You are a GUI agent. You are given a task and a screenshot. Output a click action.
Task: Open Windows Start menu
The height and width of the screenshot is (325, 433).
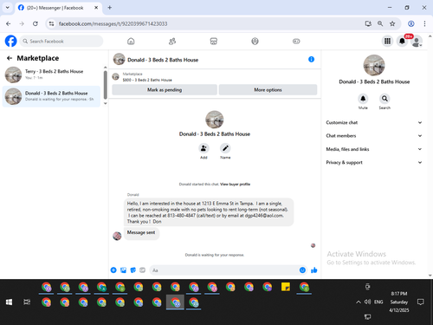pyautogui.click(x=9, y=302)
